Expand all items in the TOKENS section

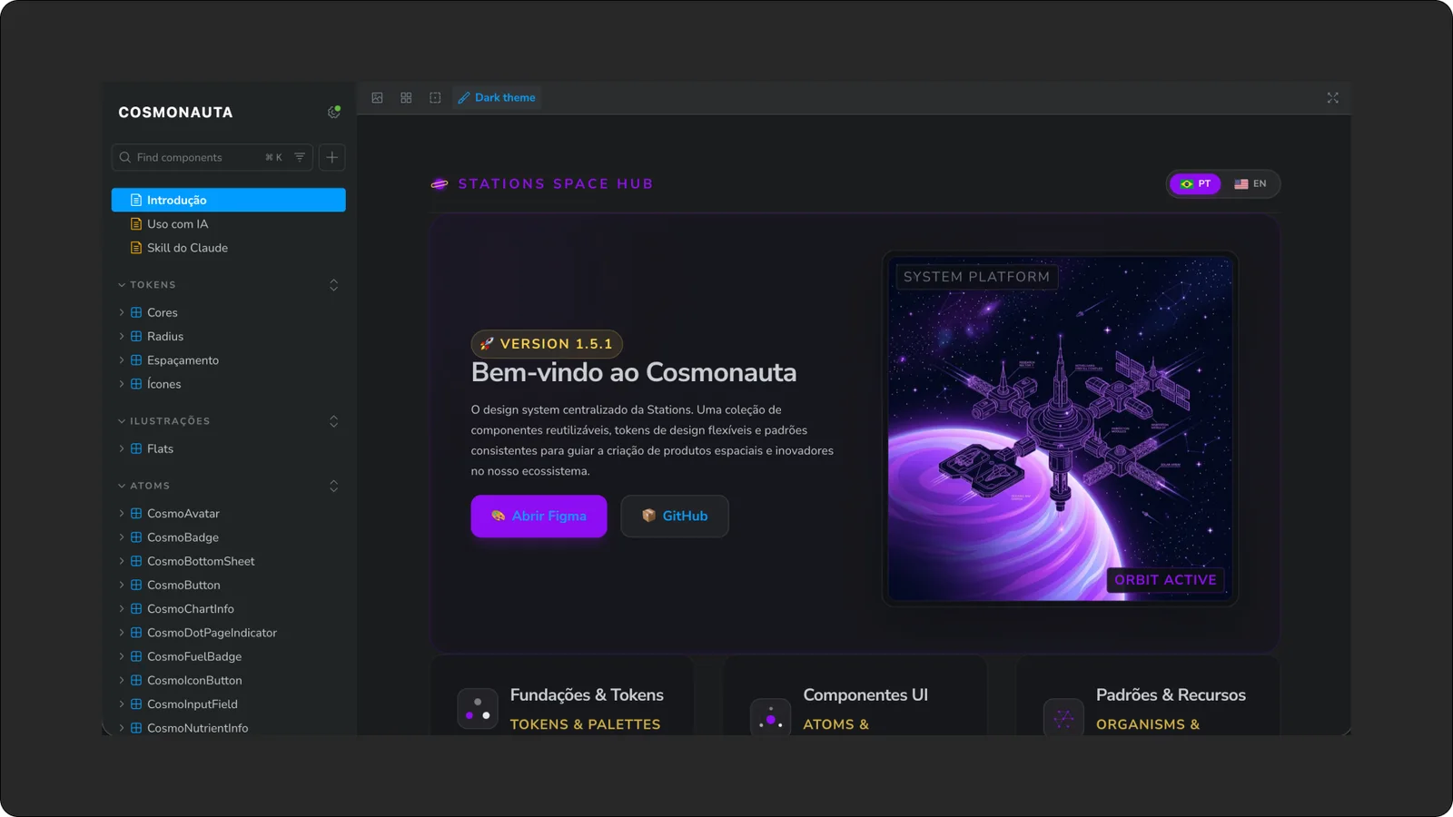click(x=333, y=285)
